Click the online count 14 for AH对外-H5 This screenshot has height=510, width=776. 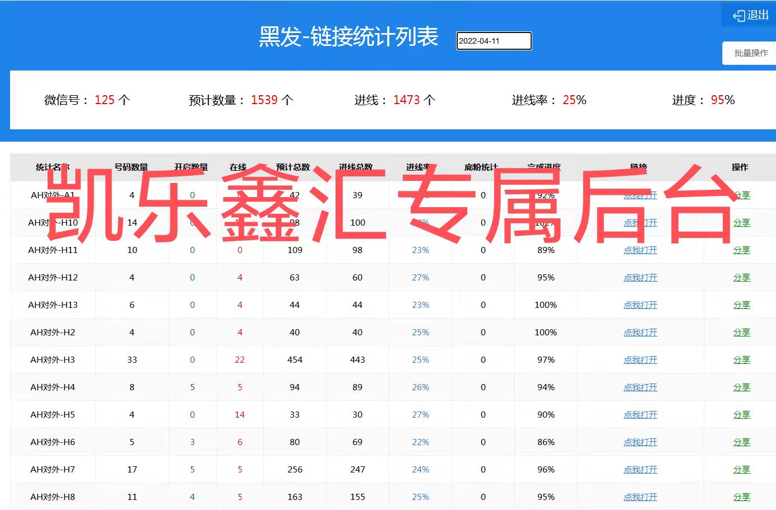coord(240,415)
